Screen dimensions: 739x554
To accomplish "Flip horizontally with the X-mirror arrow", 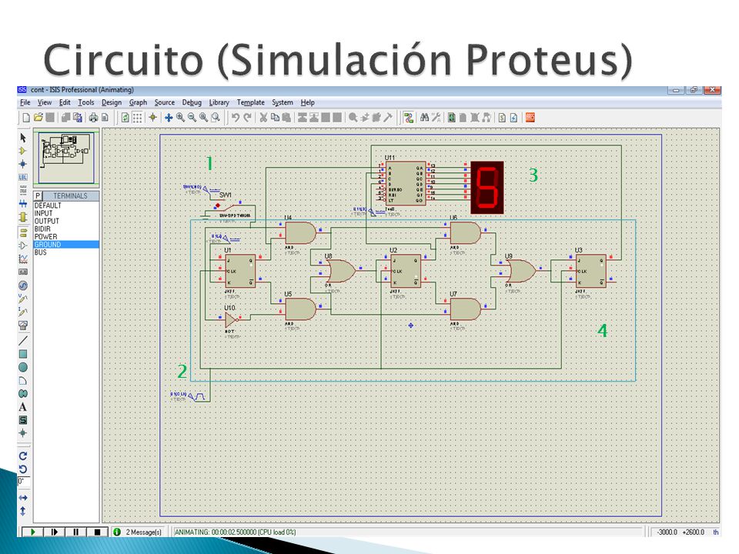I will pyautogui.click(x=23, y=498).
